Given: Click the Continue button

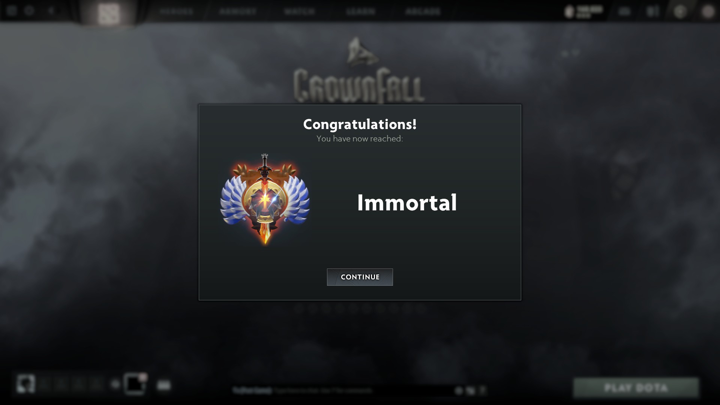Looking at the screenshot, I should coord(360,277).
